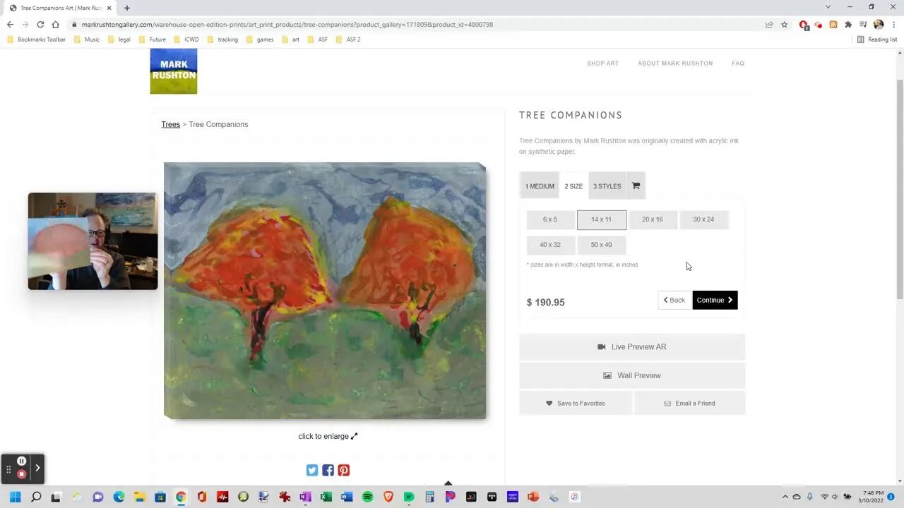
Task: Follow the Trees breadcrumb link
Action: tap(171, 124)
